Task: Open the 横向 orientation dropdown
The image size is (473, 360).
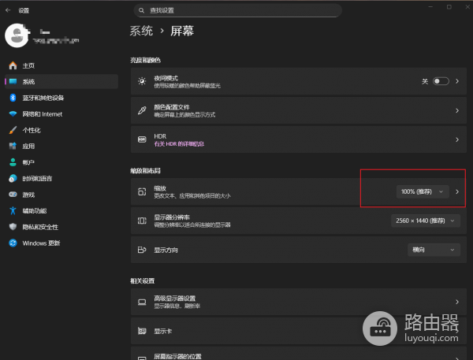Action: tap(434, 250)
